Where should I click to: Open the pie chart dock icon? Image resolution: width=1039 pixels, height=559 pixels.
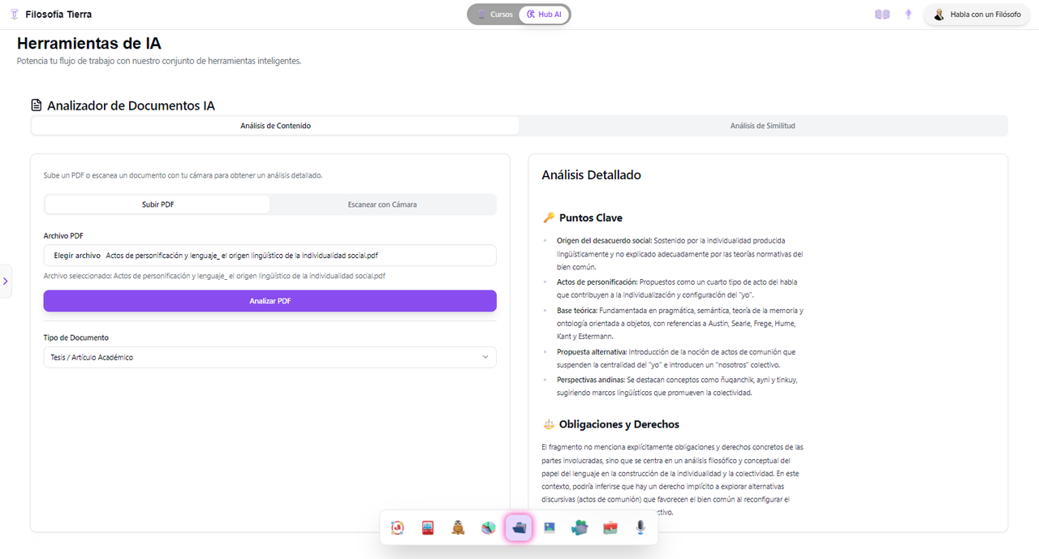click(x=489, y=527)
